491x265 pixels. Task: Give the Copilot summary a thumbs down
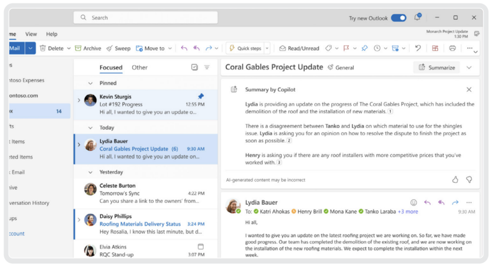[469, 179]
